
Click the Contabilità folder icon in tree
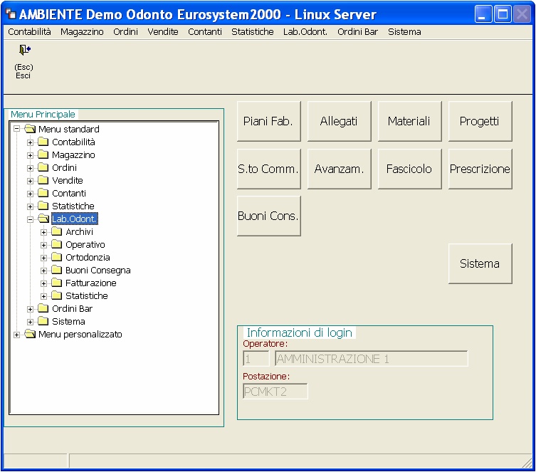[x=43, y=142]
